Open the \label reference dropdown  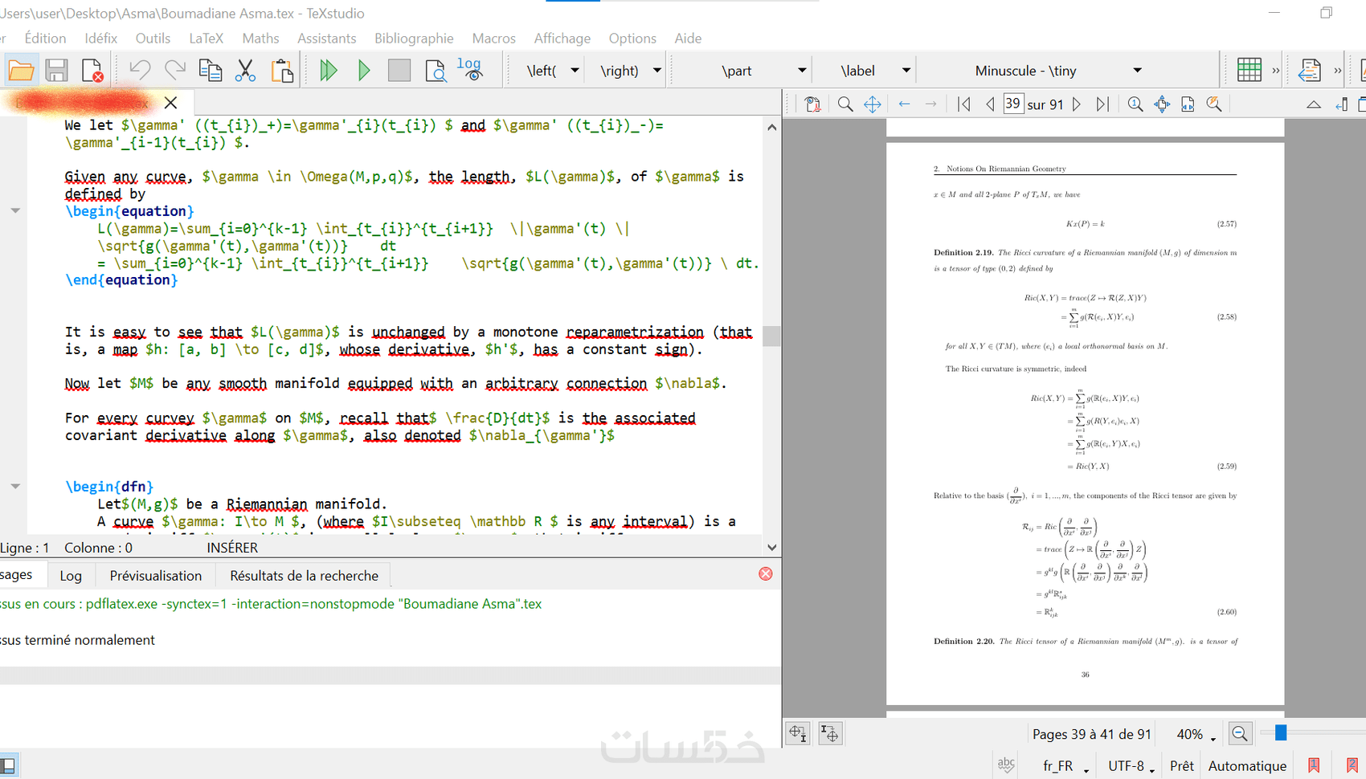point(906,71)
